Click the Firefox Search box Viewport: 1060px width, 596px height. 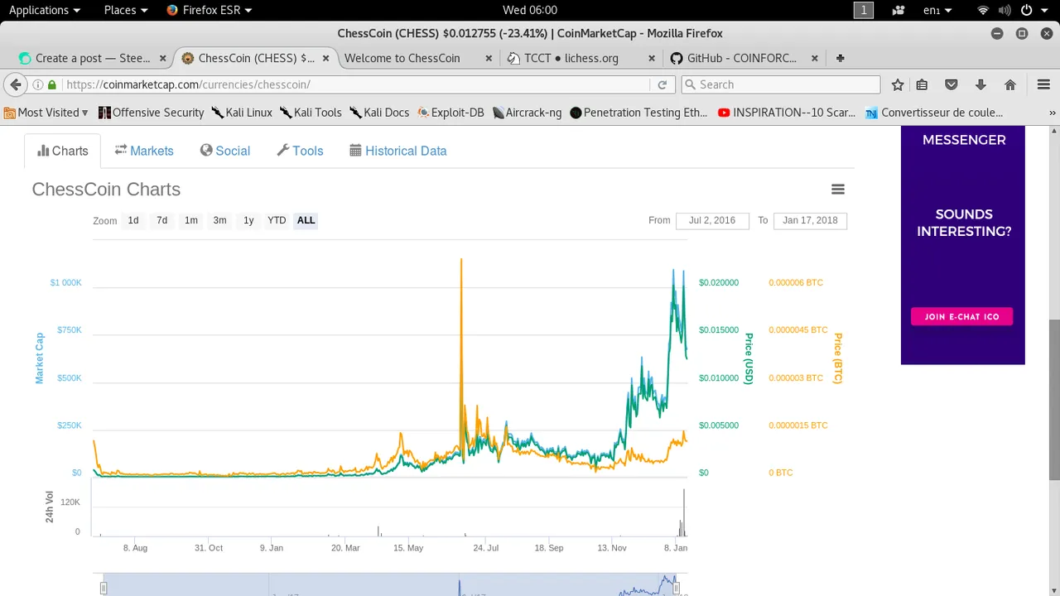[780, 84]
